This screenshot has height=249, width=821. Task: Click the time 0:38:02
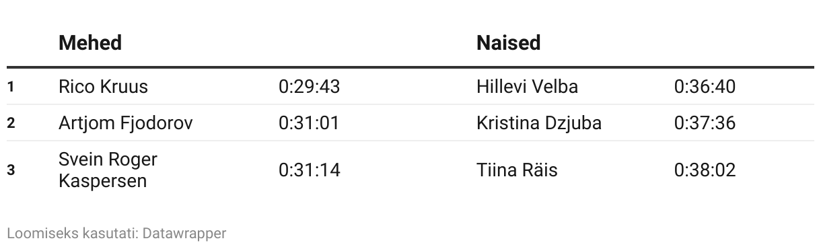pos(705,170)
